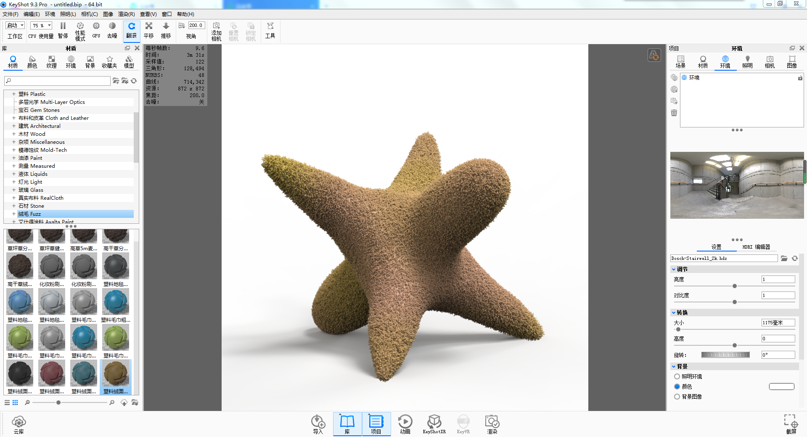Switch to project Lighting tab
This screenshot has height=437, width=807.
(x=747, y=62)
